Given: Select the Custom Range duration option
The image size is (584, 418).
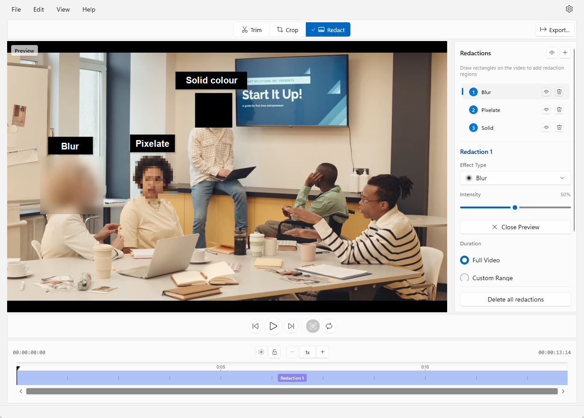Looking at the screenshot, I should click(x=465, y=278).
